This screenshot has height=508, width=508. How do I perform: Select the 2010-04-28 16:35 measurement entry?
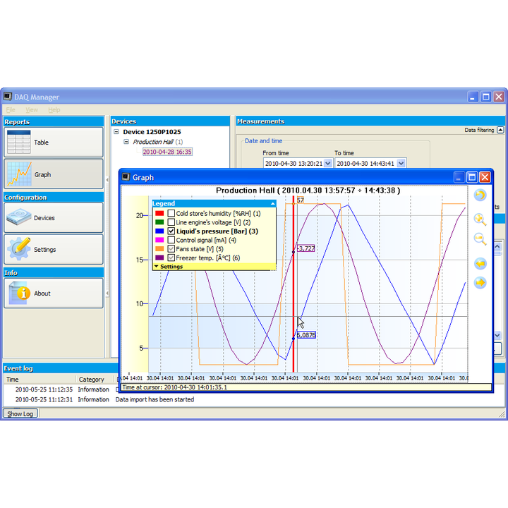click(167, 152)
